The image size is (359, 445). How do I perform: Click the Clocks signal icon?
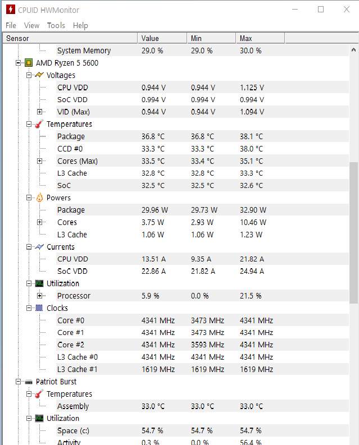click(x=39, y=308)
